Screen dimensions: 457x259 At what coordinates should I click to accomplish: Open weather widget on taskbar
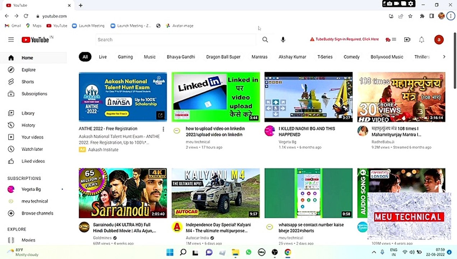pyautogui.click(x=23, y=252)
